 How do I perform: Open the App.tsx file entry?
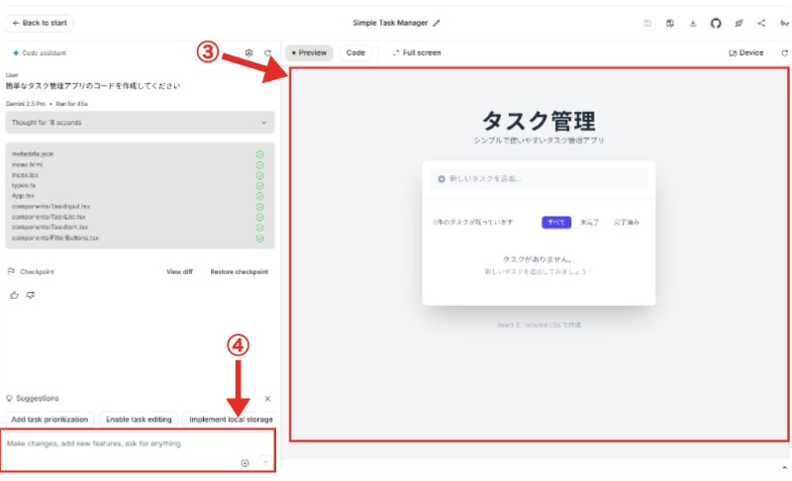click(23, 196)
